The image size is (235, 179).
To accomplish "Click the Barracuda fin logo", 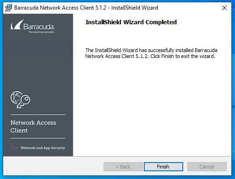I will point(17,25).
